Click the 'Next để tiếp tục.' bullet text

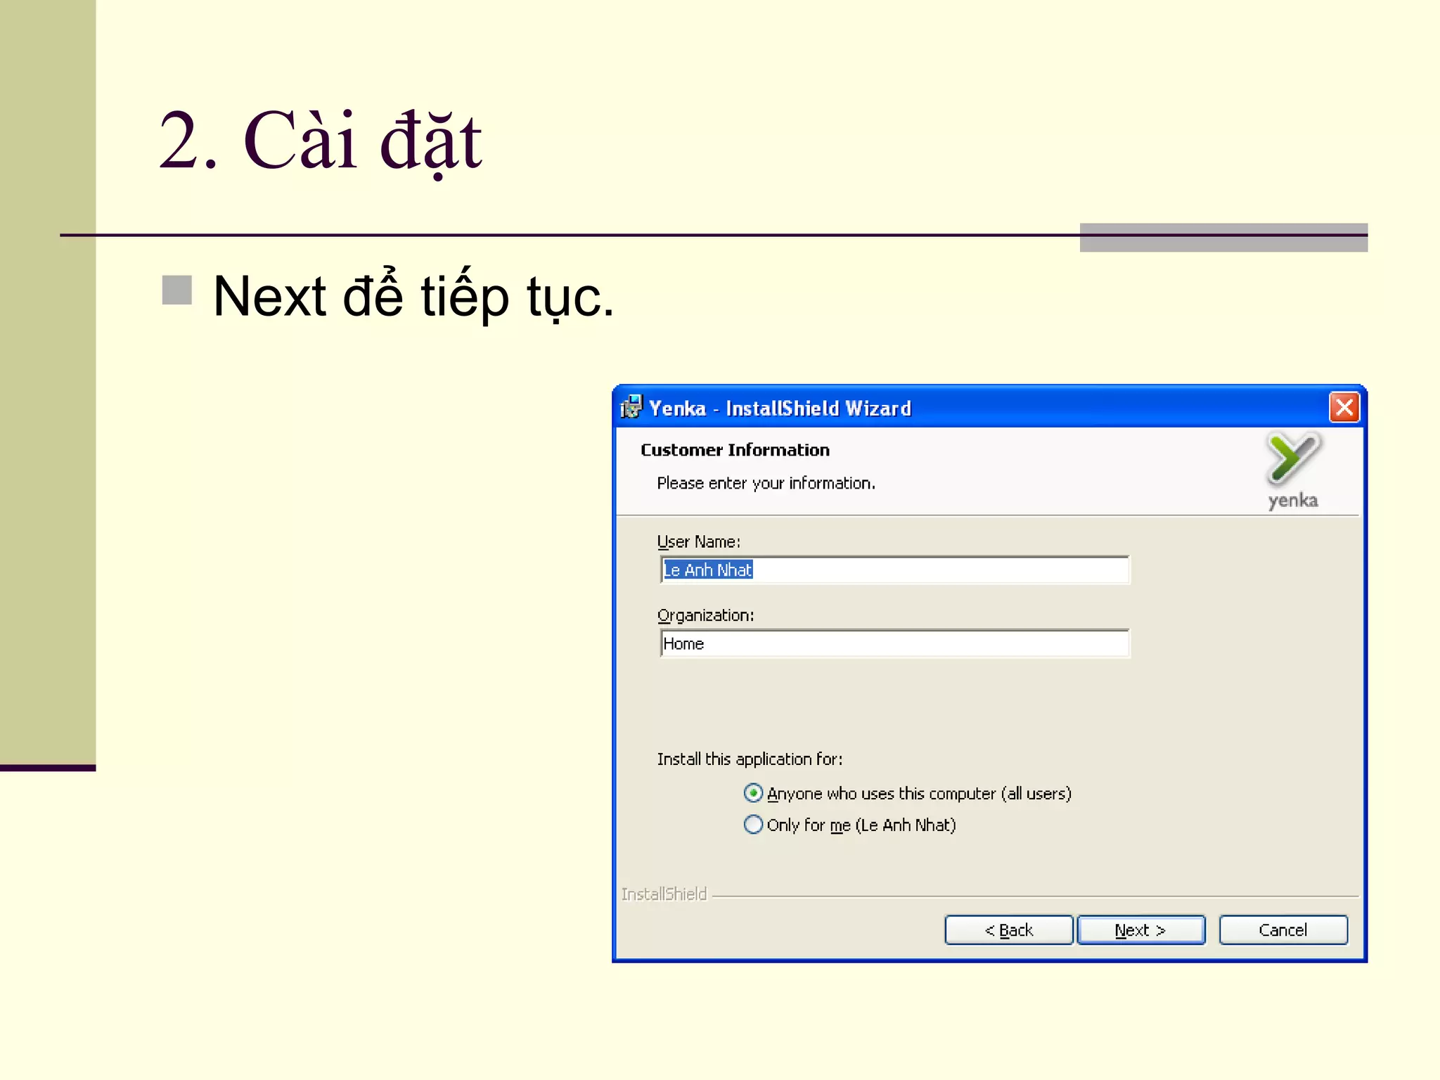point(413,296)
